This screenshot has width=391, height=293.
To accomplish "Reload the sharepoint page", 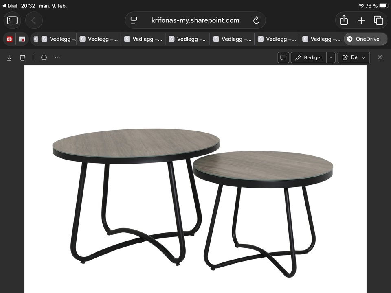I will (x=256, y=20).
